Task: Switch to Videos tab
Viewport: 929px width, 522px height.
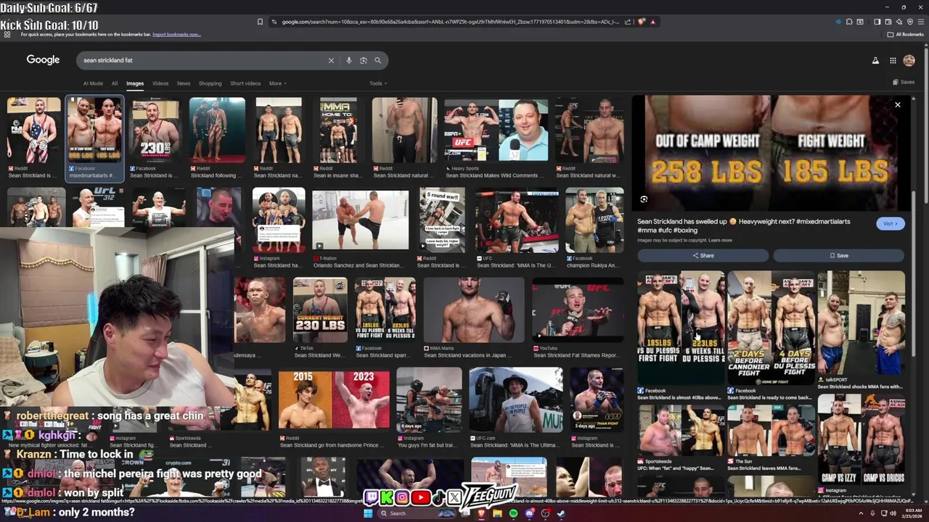Action: 160,83
